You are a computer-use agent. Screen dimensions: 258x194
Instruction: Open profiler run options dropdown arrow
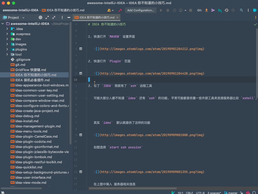coord(185,10)
